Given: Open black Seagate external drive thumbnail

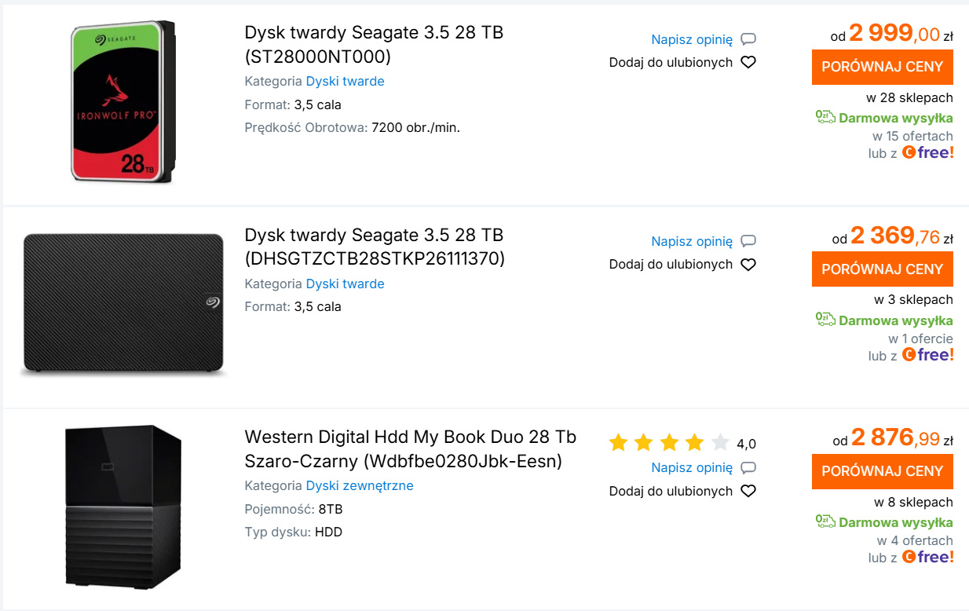Looking at the screenshot, I should pyautogui.click(x=123, y=305).
